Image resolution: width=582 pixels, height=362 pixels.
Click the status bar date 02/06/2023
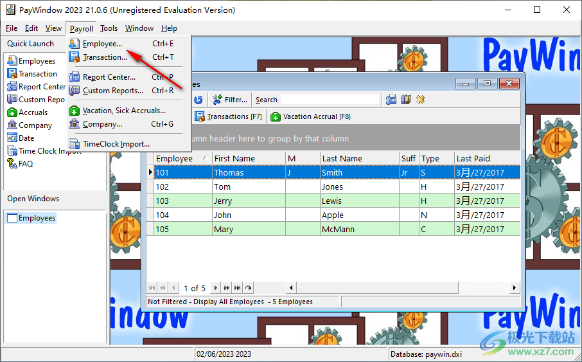point(224,354)
